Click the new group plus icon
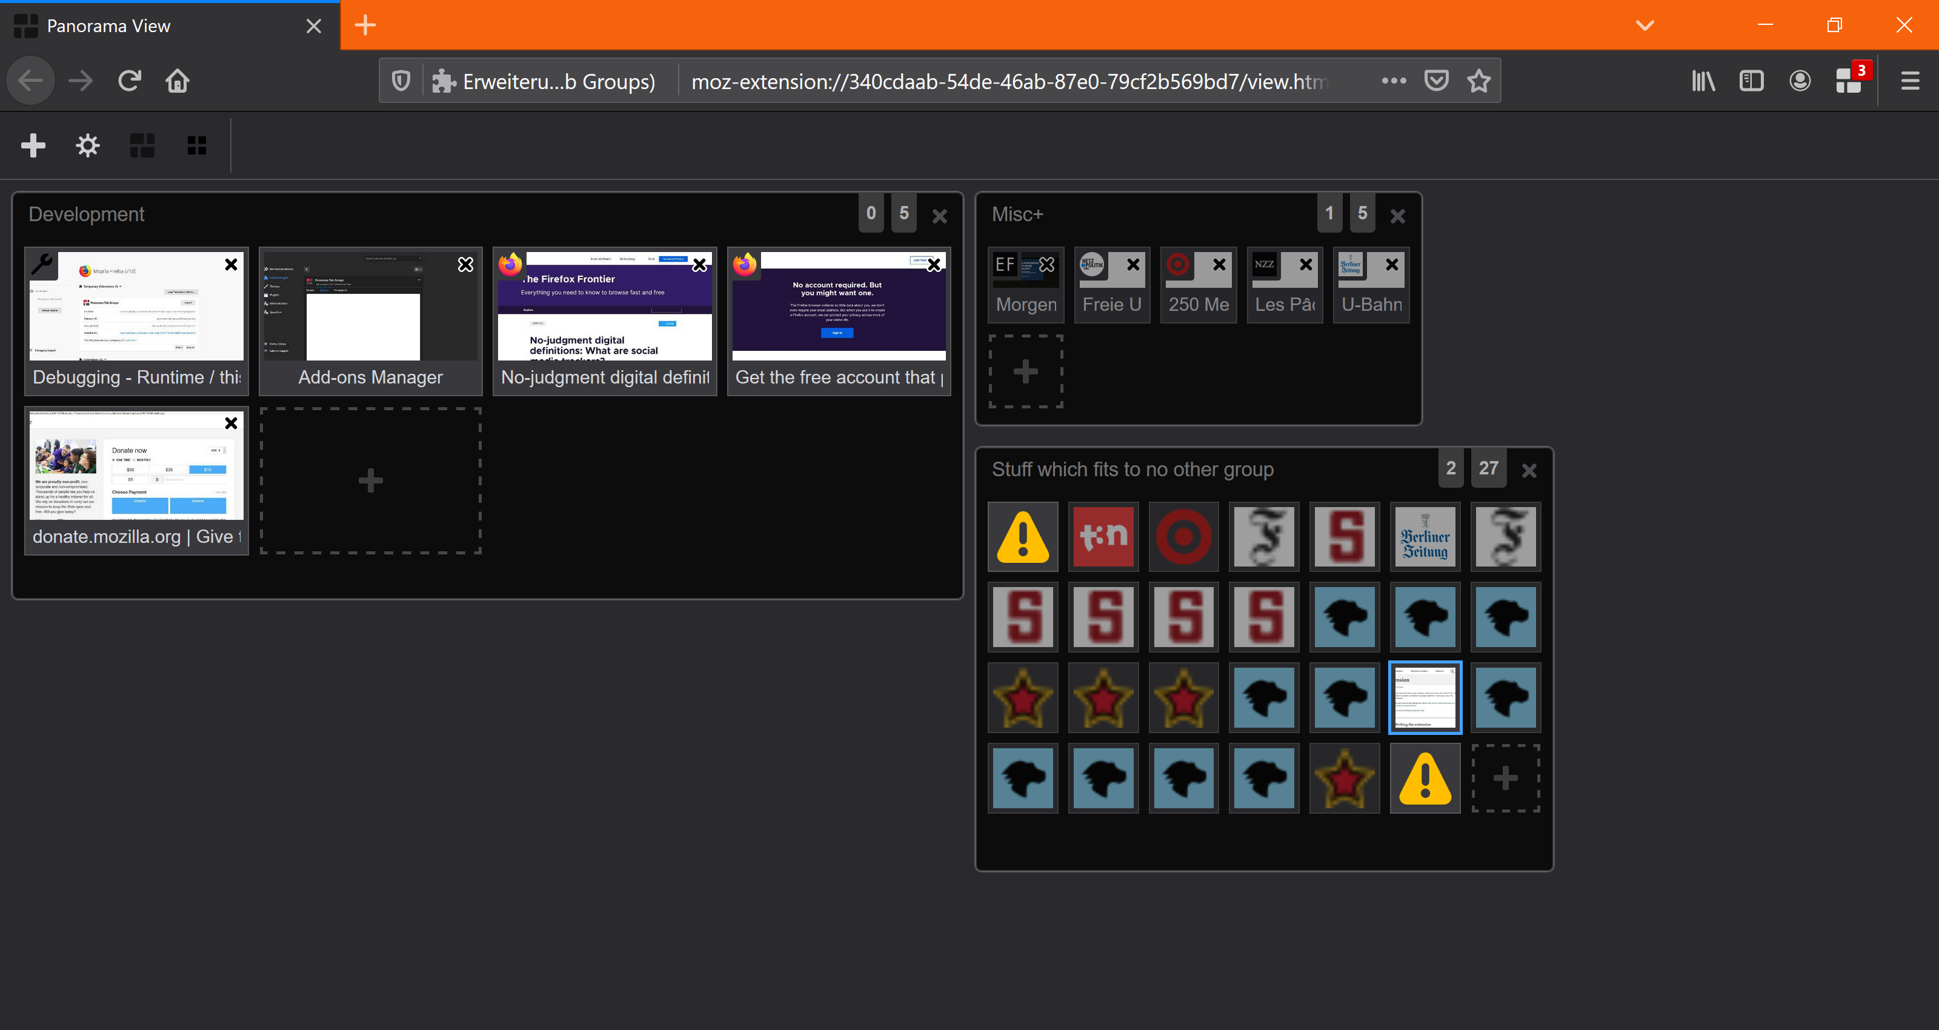This screenshot has width=1939, height=1030. (33, 145)
